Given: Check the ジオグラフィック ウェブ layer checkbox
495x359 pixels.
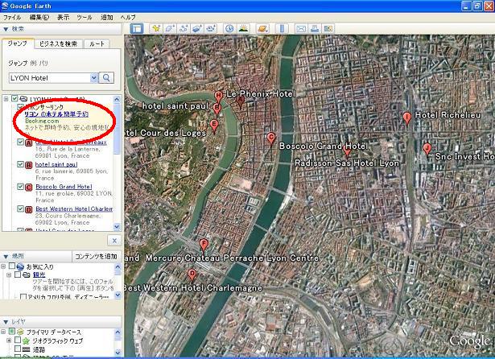Looking at the screenshot, I should [x=18, y=340].
